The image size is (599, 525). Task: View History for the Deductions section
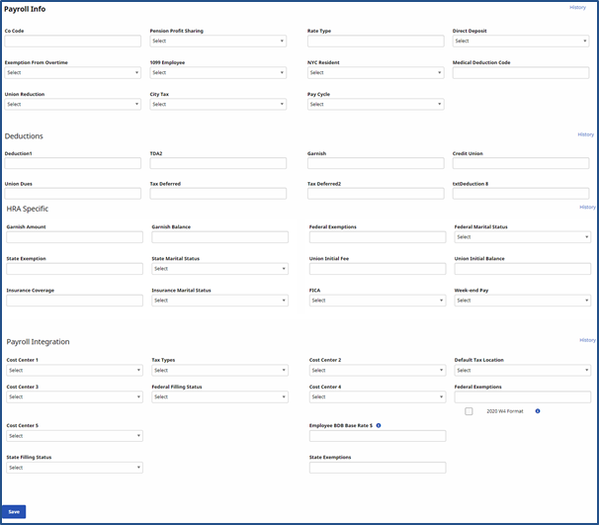pos(585,134)
